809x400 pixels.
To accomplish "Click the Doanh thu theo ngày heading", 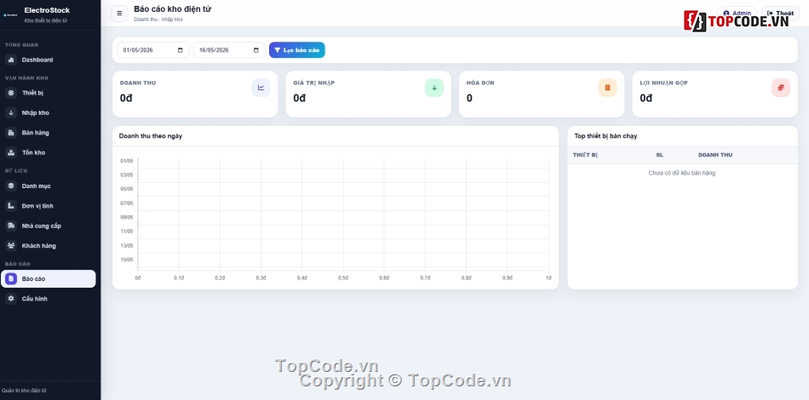I will [151, 136].
